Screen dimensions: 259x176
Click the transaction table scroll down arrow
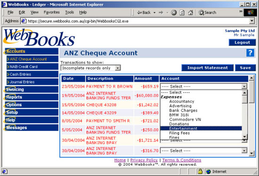[x=251, y=153]
